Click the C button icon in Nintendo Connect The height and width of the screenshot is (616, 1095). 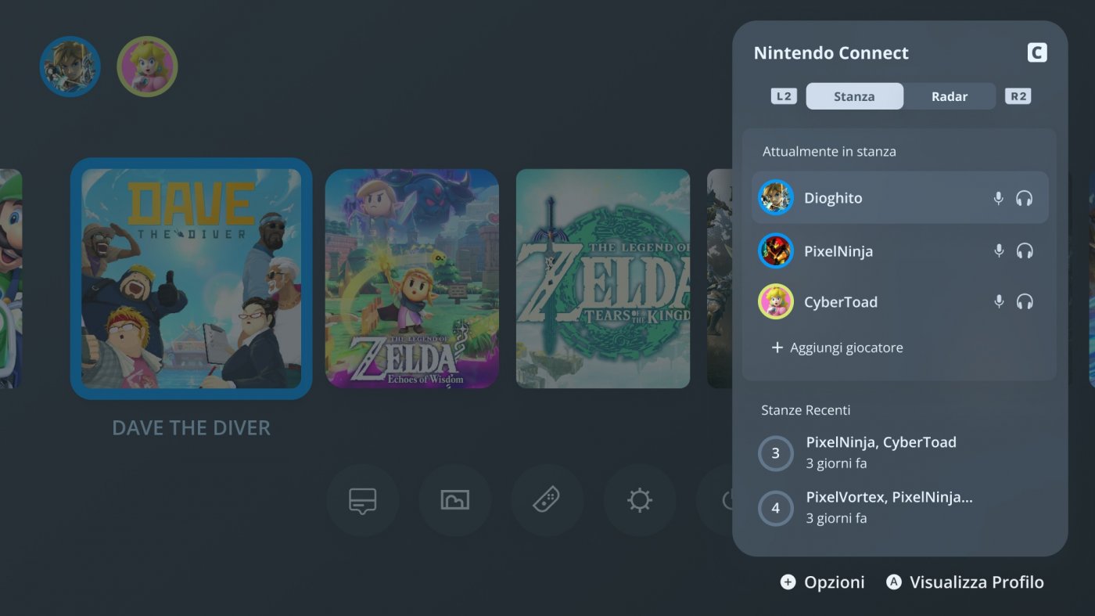click(x=1037, y=53)
